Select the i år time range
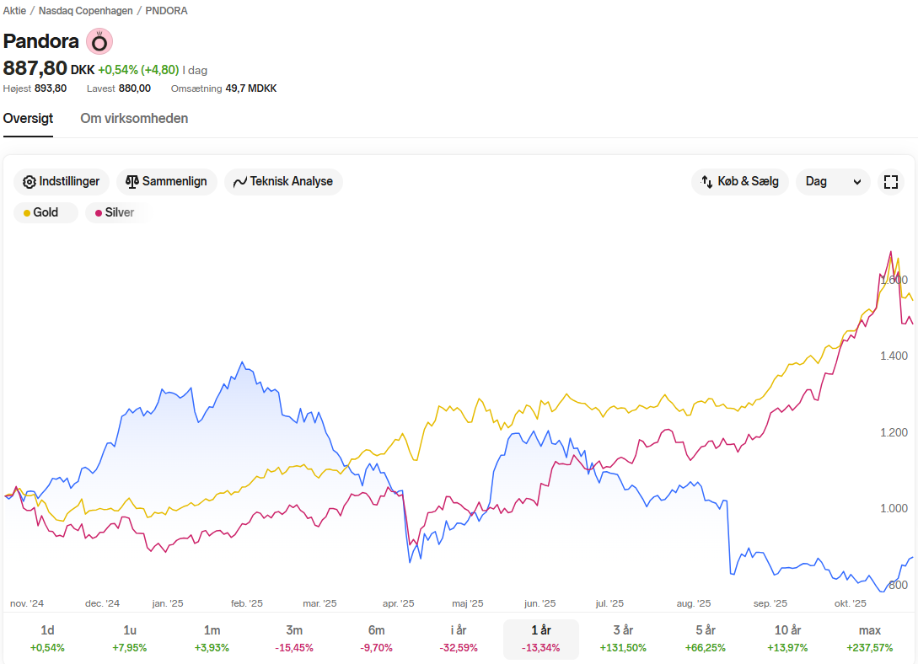Screen dimensions: 918x664 [459, 639]
